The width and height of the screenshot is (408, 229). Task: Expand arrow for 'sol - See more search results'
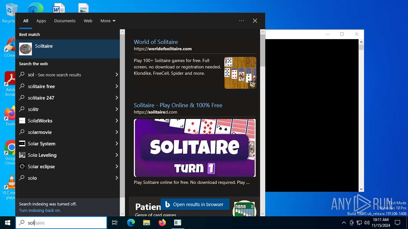pyautogui.click(x=117, y=75)
